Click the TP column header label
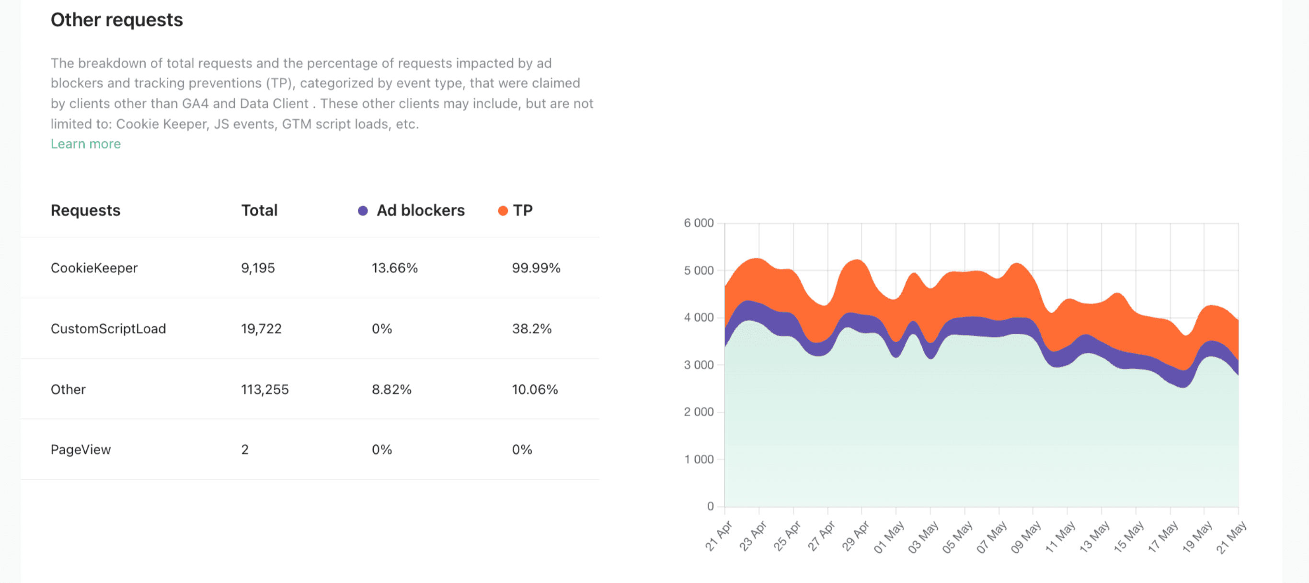This screenshot has height=583, width=1309. [522, 210]
